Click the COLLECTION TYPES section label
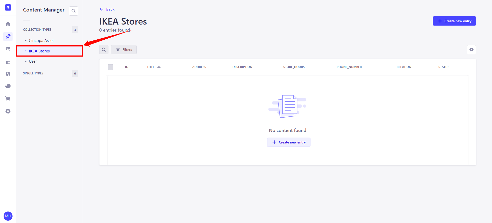The width and height of the screenshot is (492, 223). coord(37,30)
